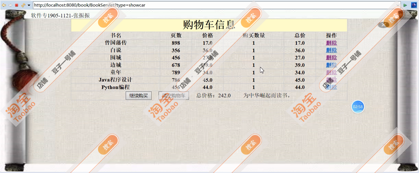Delete Python编程 from the cart
Viewport: 419px width, 173px height.
tap(331, 87)
